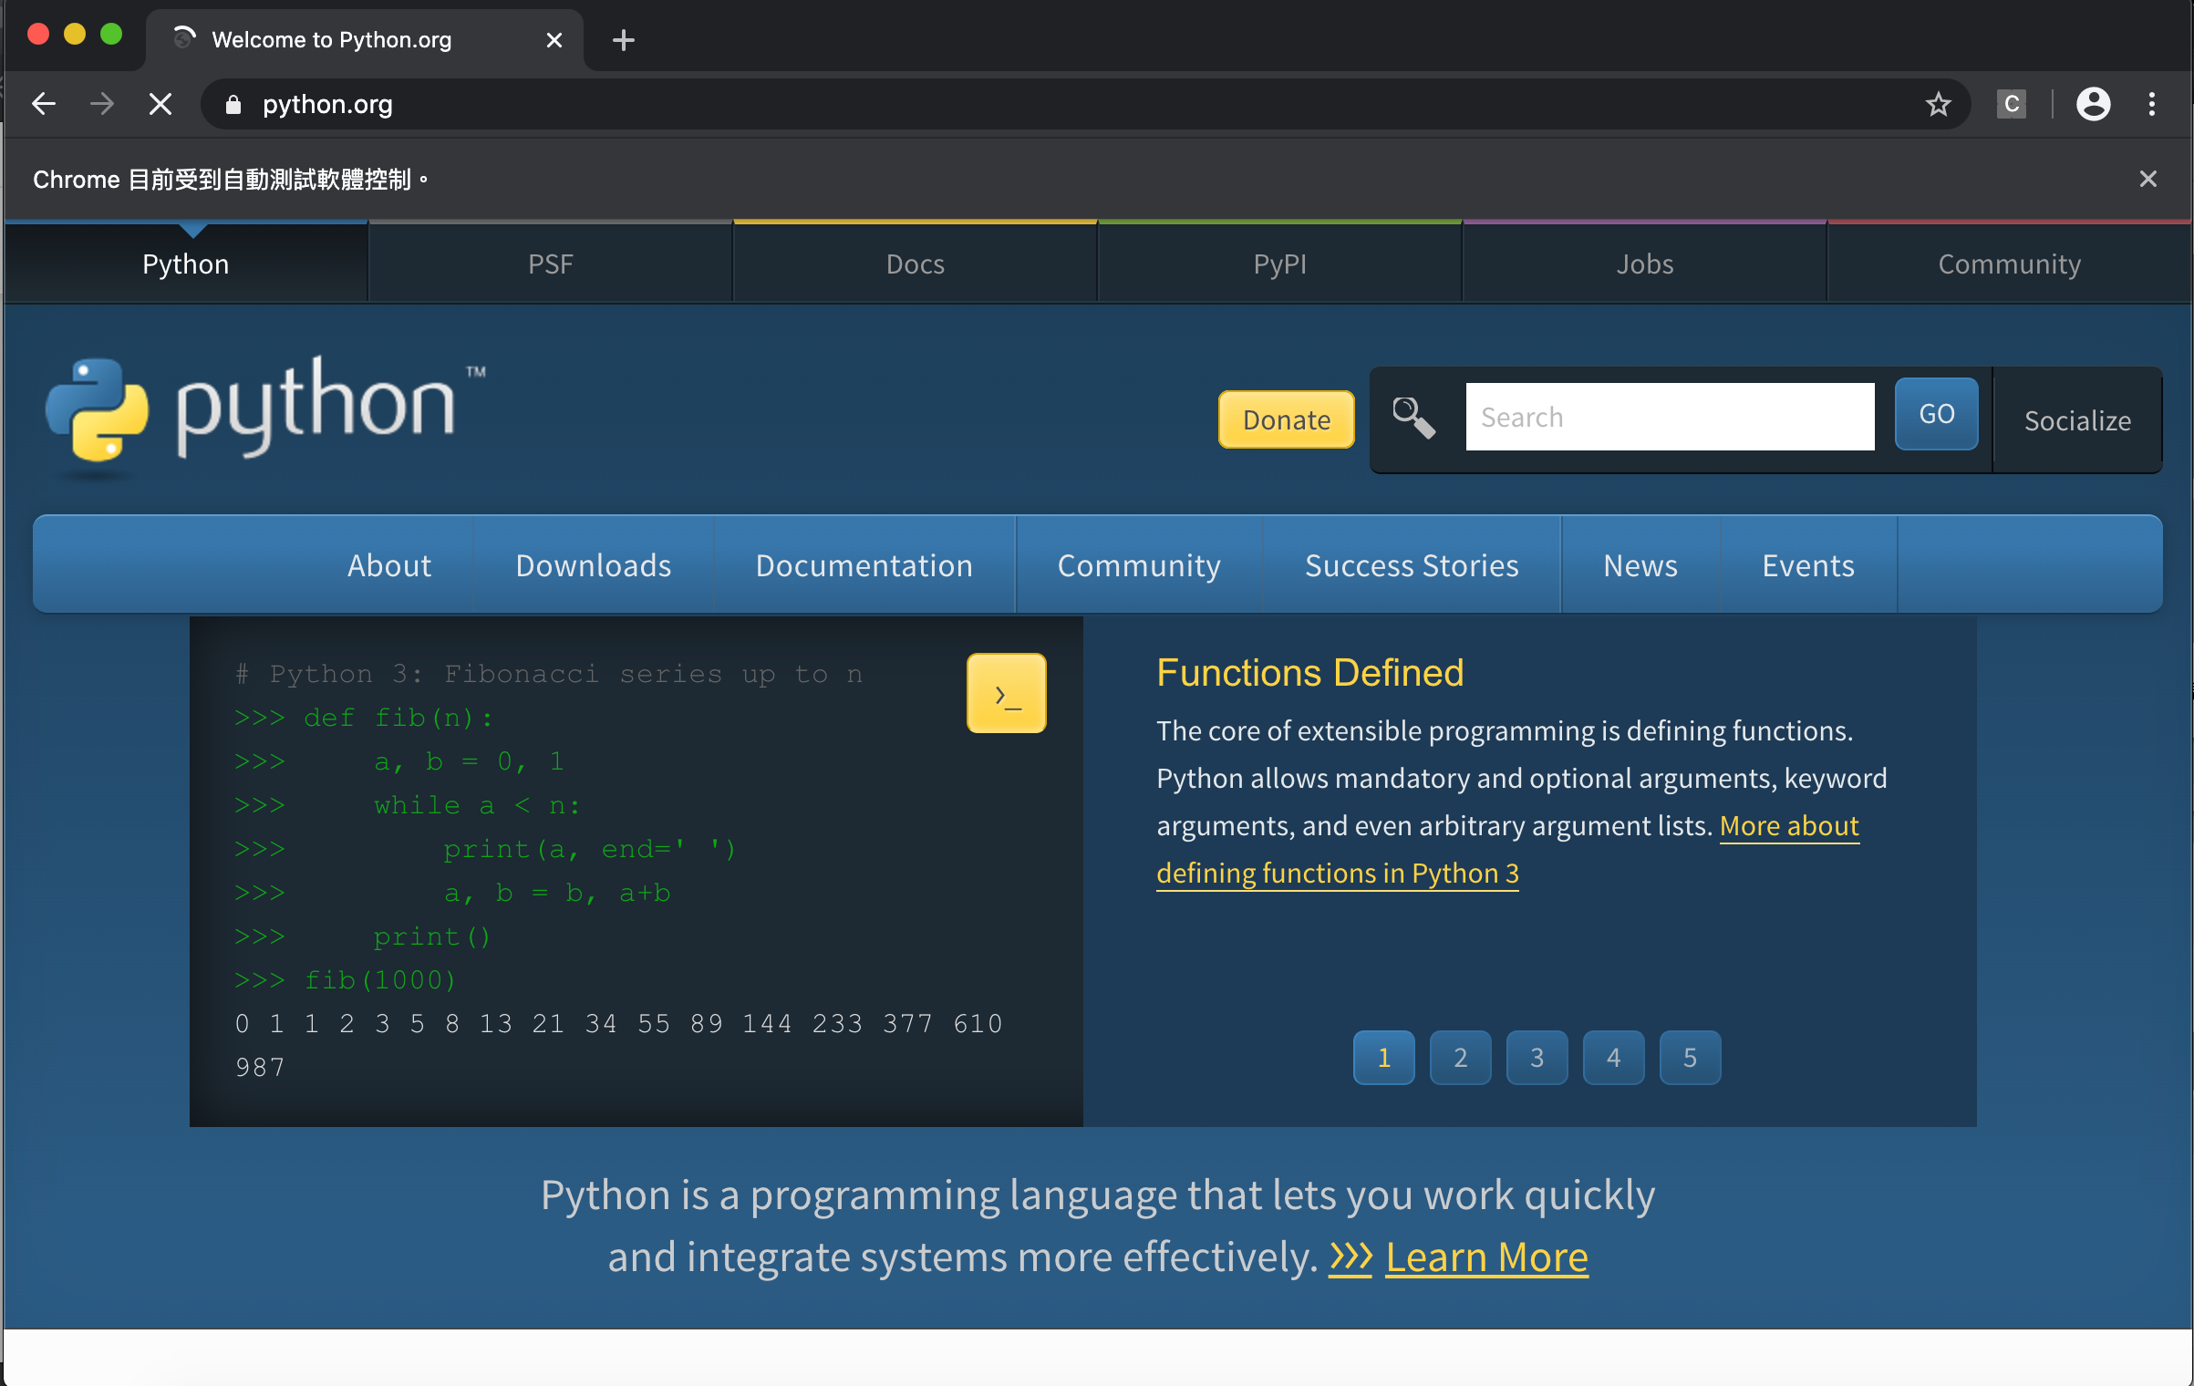Click the macOS red close window button

(x=38, y=35)
